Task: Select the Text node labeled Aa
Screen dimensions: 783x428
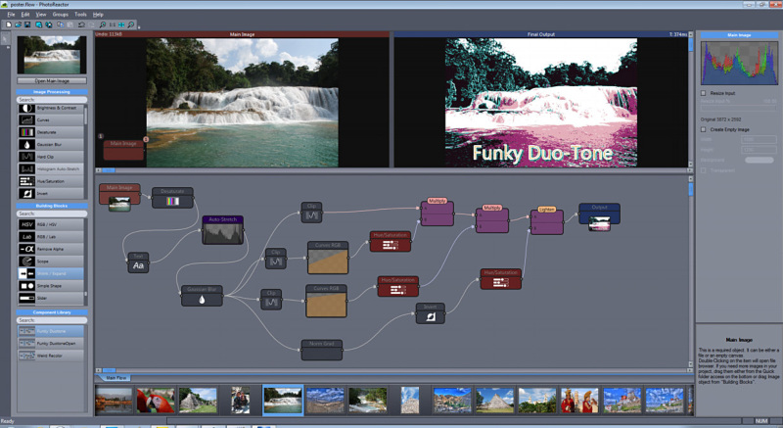Action: 138,262
